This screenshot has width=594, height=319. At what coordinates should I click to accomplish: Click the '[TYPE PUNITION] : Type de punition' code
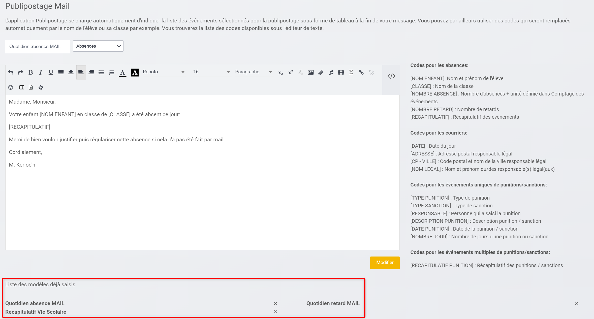pos(450,198)
